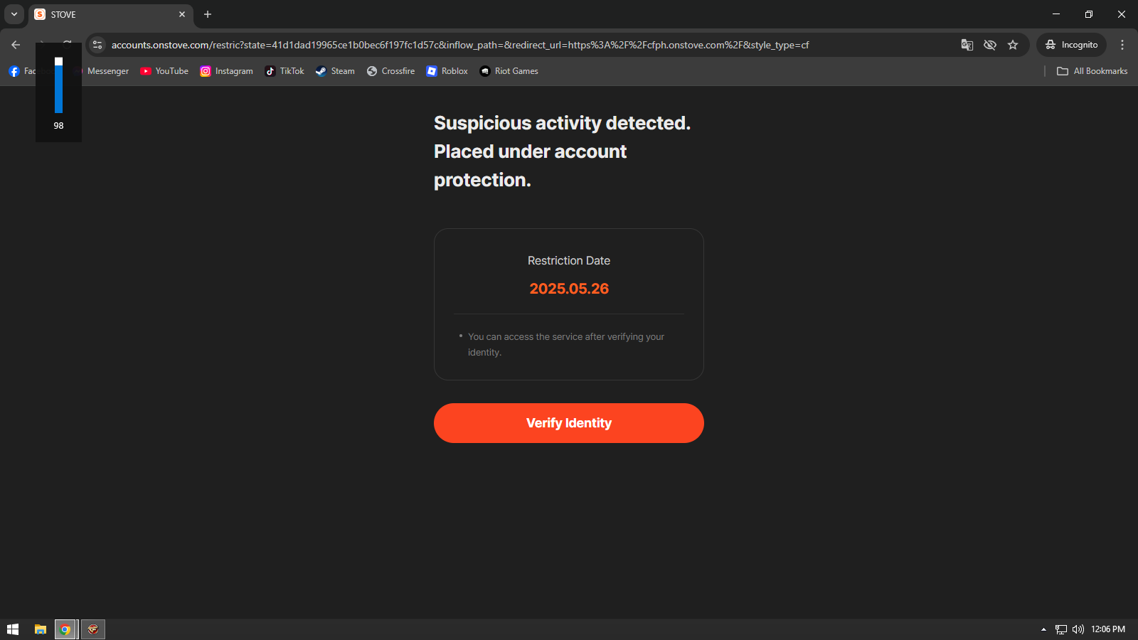Screen dimensions: 1138x640
Task: Click the orange Verify Identity button
Action: point(569,423)
